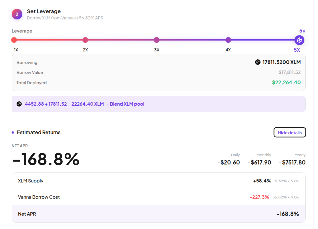This screenshot has width=318, height=229.
Task: Click the 5× value above the slider
Action: coord(302,31)
